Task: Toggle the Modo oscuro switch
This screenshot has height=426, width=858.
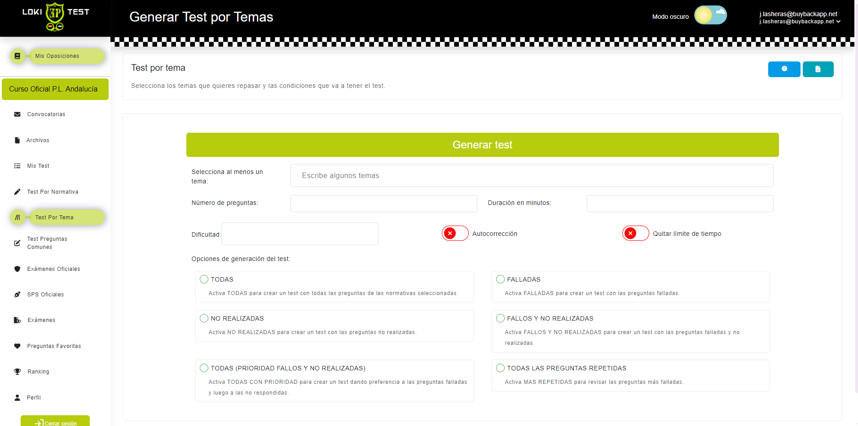Action: pos(710,15)
